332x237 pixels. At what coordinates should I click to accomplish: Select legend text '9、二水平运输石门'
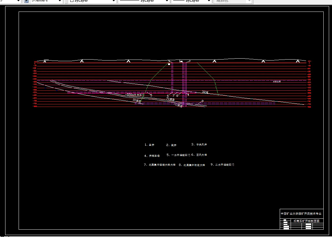click(222, 165)
